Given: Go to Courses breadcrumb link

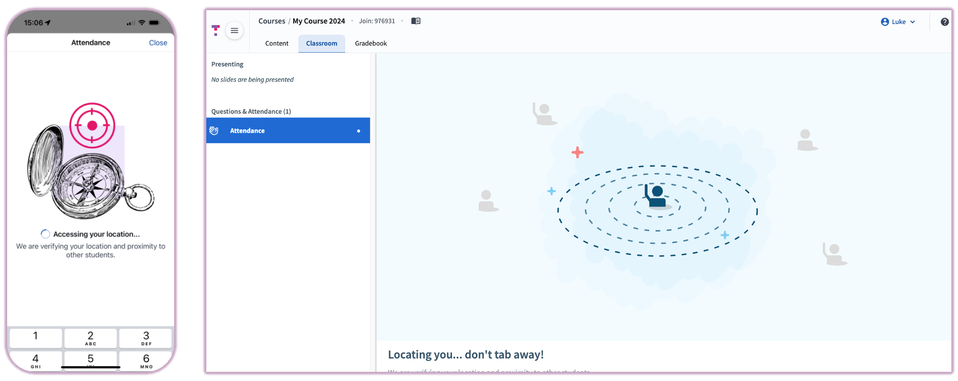Looking at the screenshot, I should pos(272,21).
